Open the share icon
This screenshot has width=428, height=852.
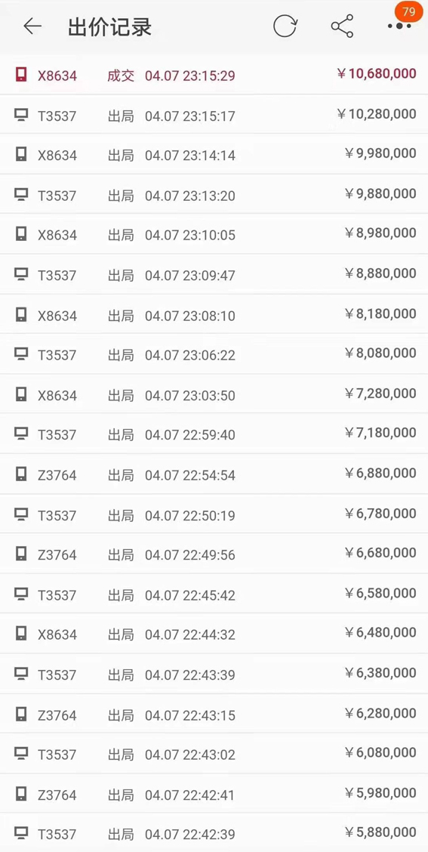[x=342, y=26]
